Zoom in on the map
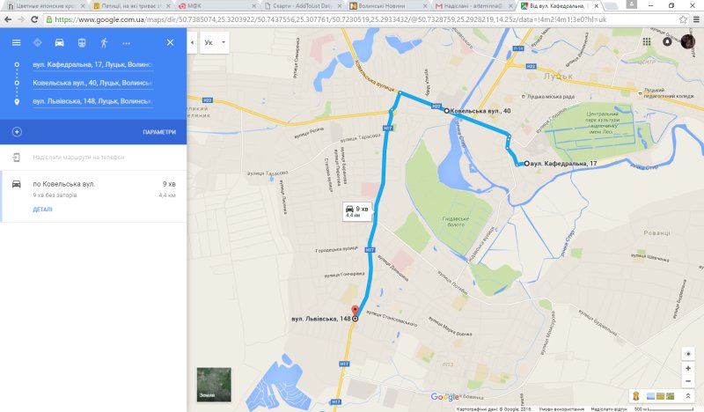 tap(688, 368)
